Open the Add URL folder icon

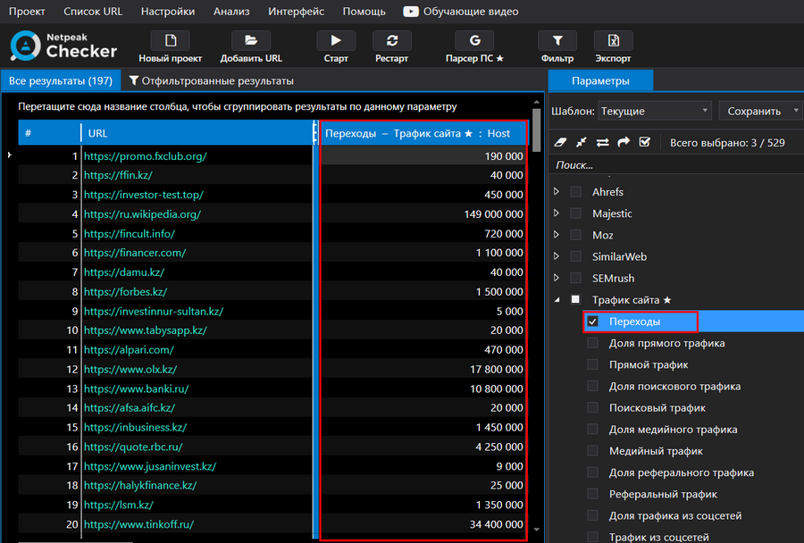tap(251, 40)
